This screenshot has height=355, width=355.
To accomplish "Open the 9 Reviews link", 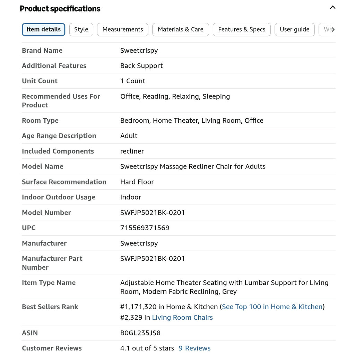I will pyautogui.click(x=194, y=348).
